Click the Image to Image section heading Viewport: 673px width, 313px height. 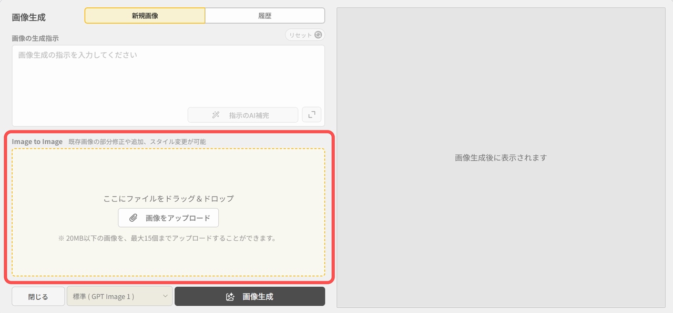[x=37, y=142]
